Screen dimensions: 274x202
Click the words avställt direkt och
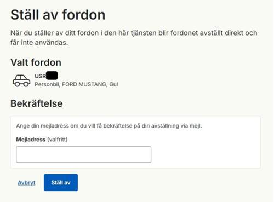pyautogui.click(x=229, y=33)
